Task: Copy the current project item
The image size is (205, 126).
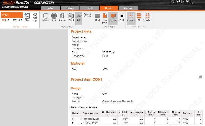Action: click(35, 17)
